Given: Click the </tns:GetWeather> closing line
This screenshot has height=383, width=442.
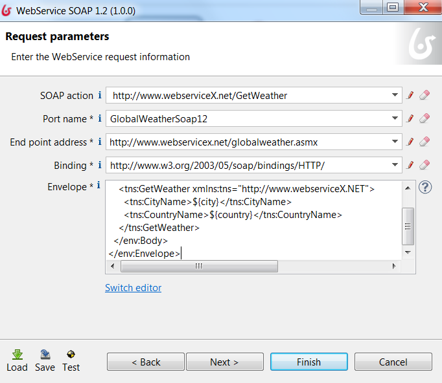Looking at the screenshot, I should (x=159, y=228).
